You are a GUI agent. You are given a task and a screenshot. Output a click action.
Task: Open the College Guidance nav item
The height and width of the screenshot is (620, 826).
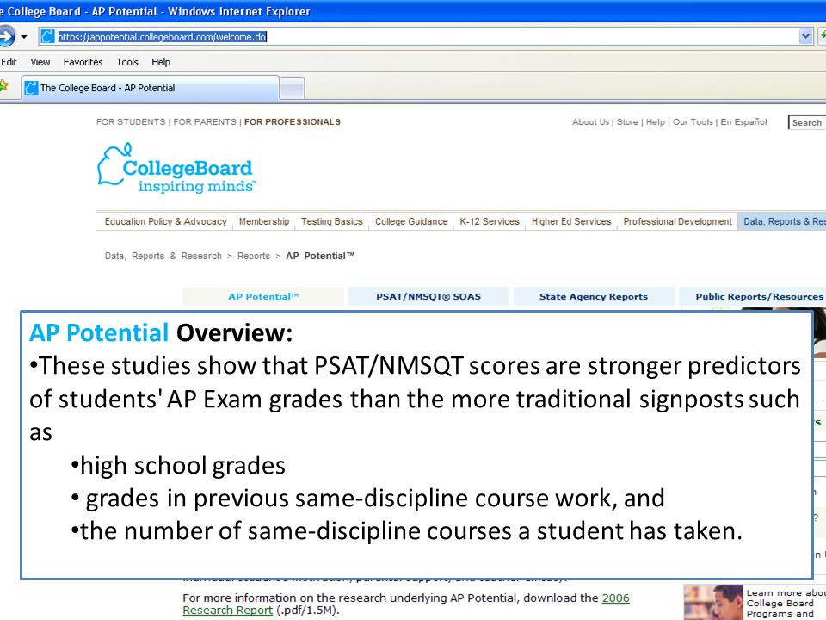coord(411,221)
